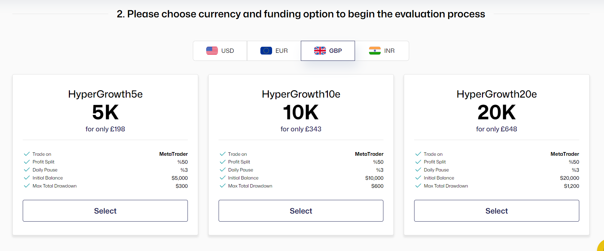Image resolution: width=604 pixels, height=251 pixels.
Task: Click Daily Pause checkmark in HyperGrowth5e card
Action: (x=27, y=170)
